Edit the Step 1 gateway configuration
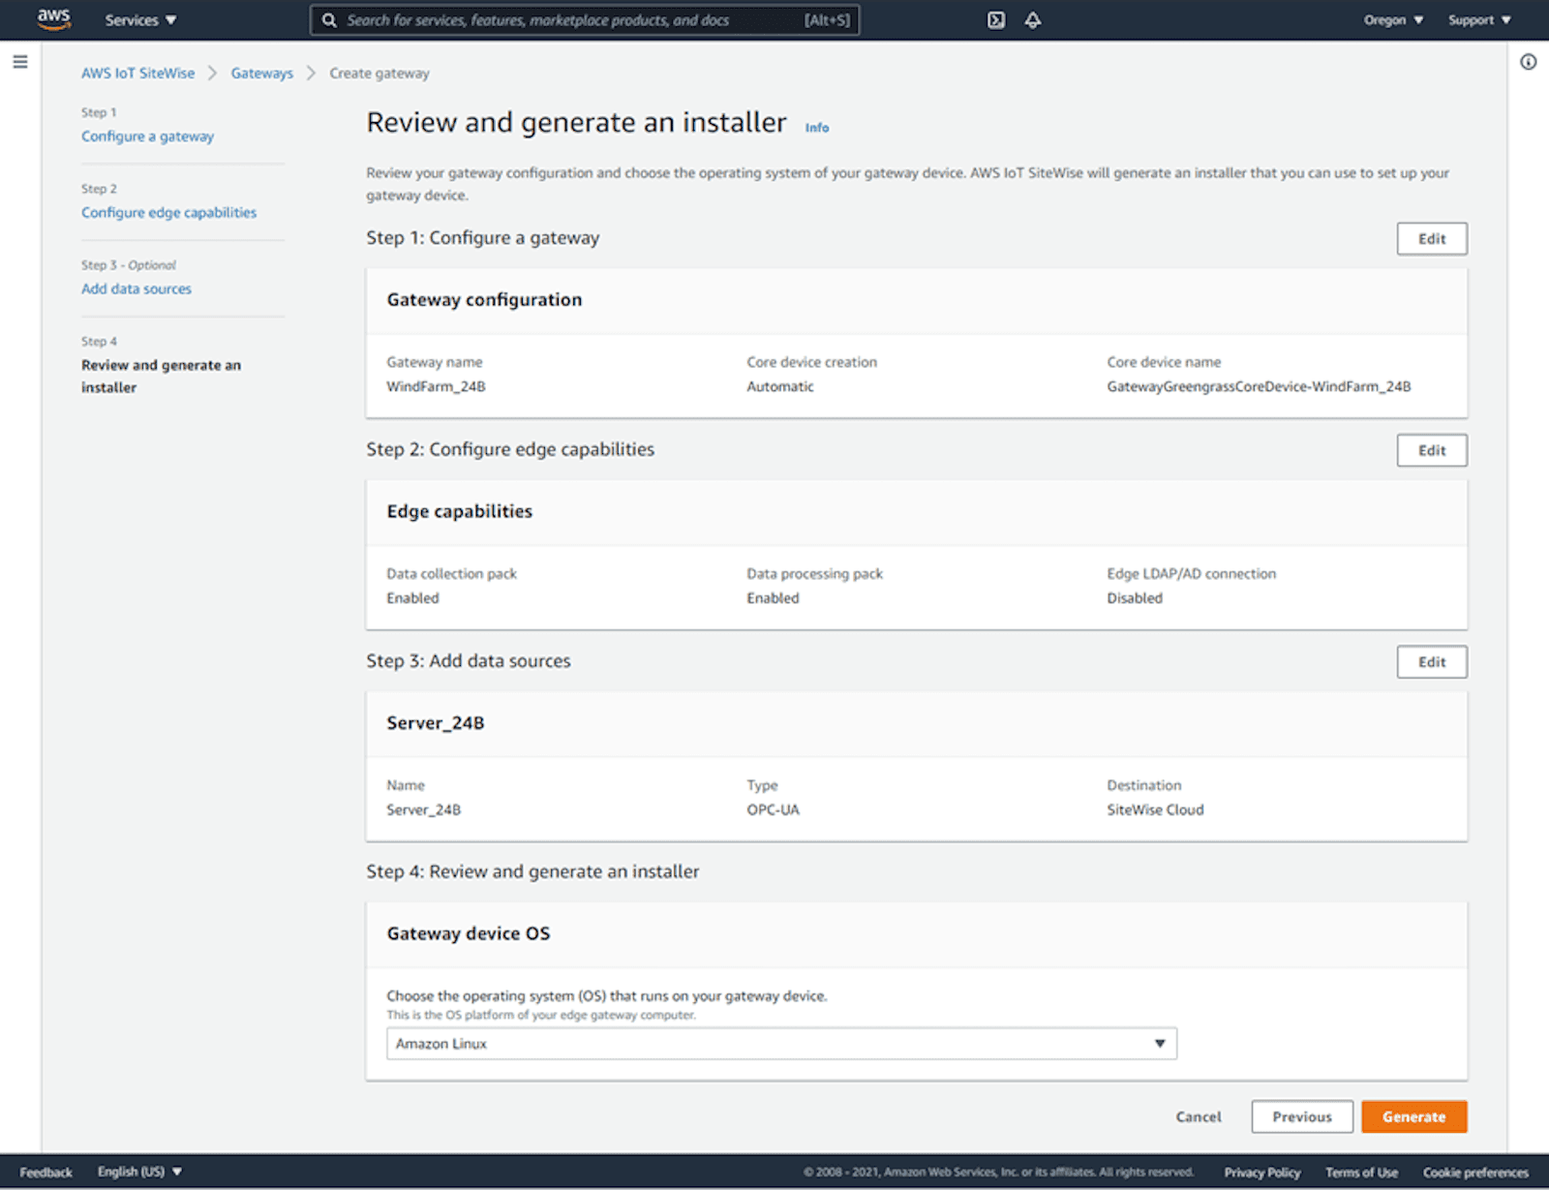Viewport: 1549px width, 1190px height. pos(1431,239)
